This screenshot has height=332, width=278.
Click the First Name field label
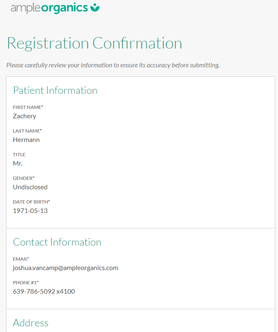point(28,107)
